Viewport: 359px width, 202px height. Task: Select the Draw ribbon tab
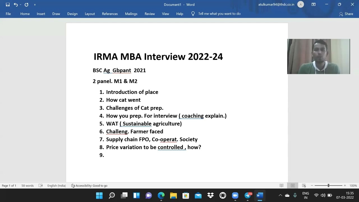[x=56, y=14]
